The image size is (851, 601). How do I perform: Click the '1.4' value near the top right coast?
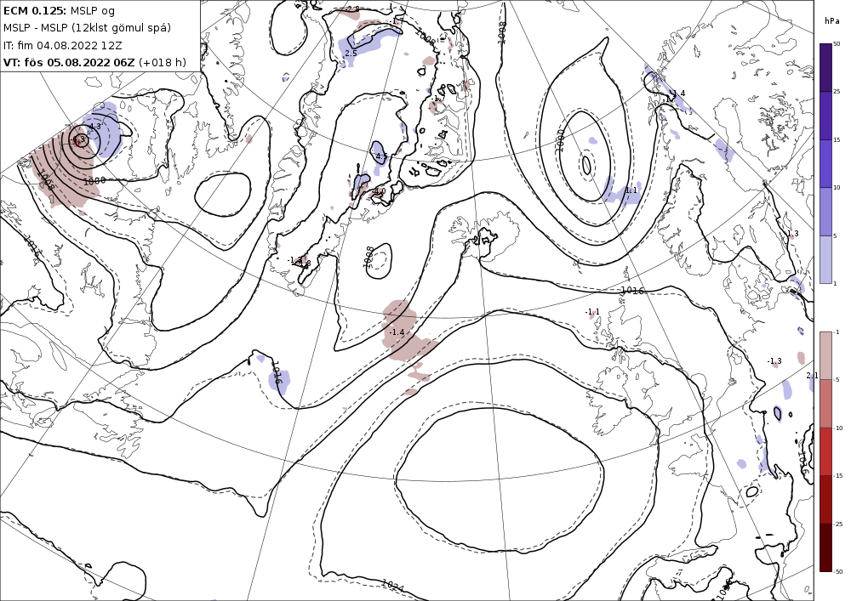679,94
